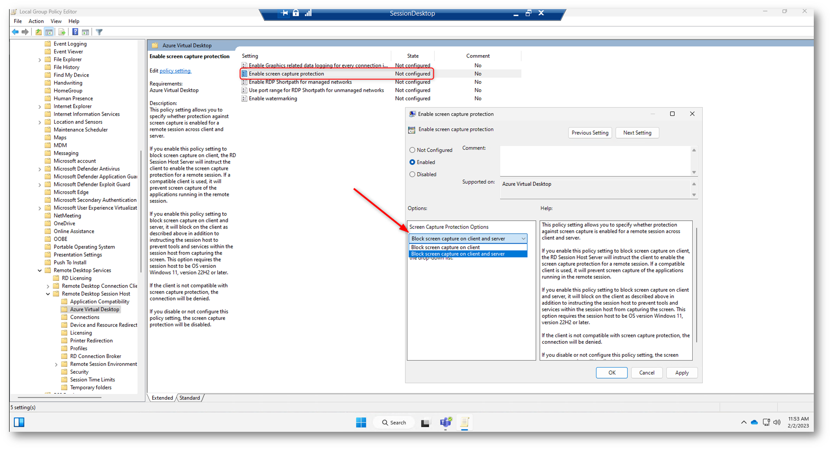Open Screen Capture Protection Options combo box

468,238
